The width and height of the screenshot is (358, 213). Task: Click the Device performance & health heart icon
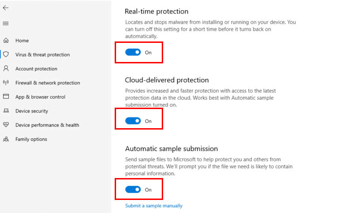[x=6, y=125]
